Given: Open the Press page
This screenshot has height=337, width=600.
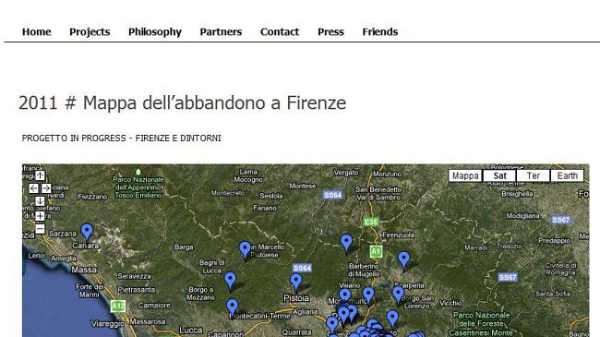Looking at the screenshot, I should click(330, 31).
